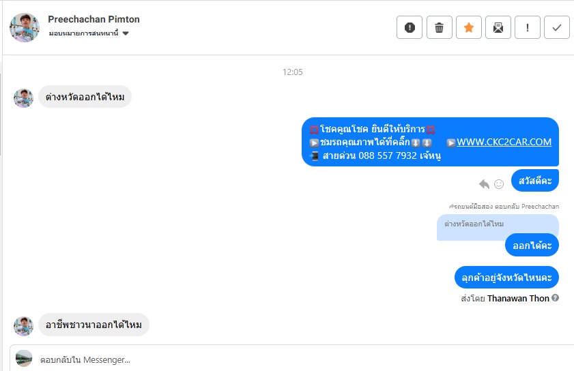The image size is (574, 371).
Task: Click page avatar beside reply box
Action: point(24,359)
